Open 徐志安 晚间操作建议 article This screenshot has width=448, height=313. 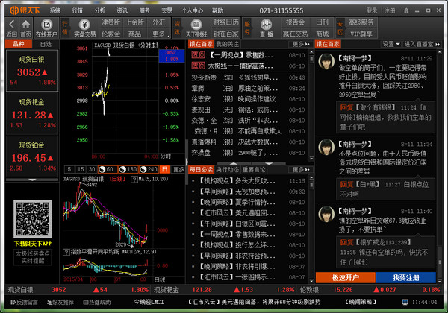coord(248,99)
